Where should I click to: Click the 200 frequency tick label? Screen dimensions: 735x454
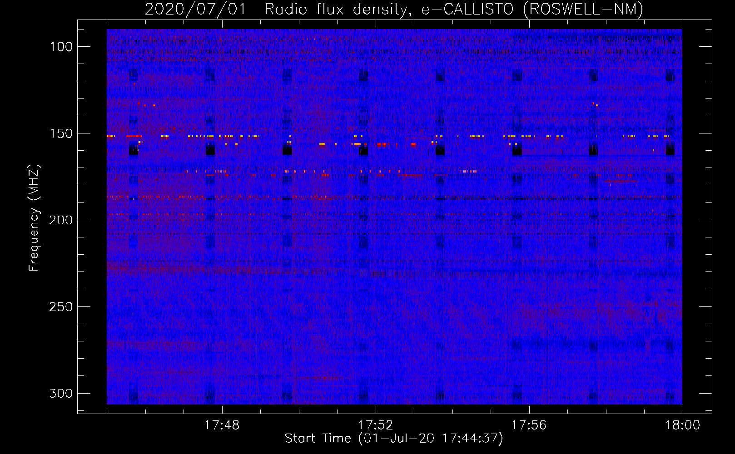coord(61,220)
